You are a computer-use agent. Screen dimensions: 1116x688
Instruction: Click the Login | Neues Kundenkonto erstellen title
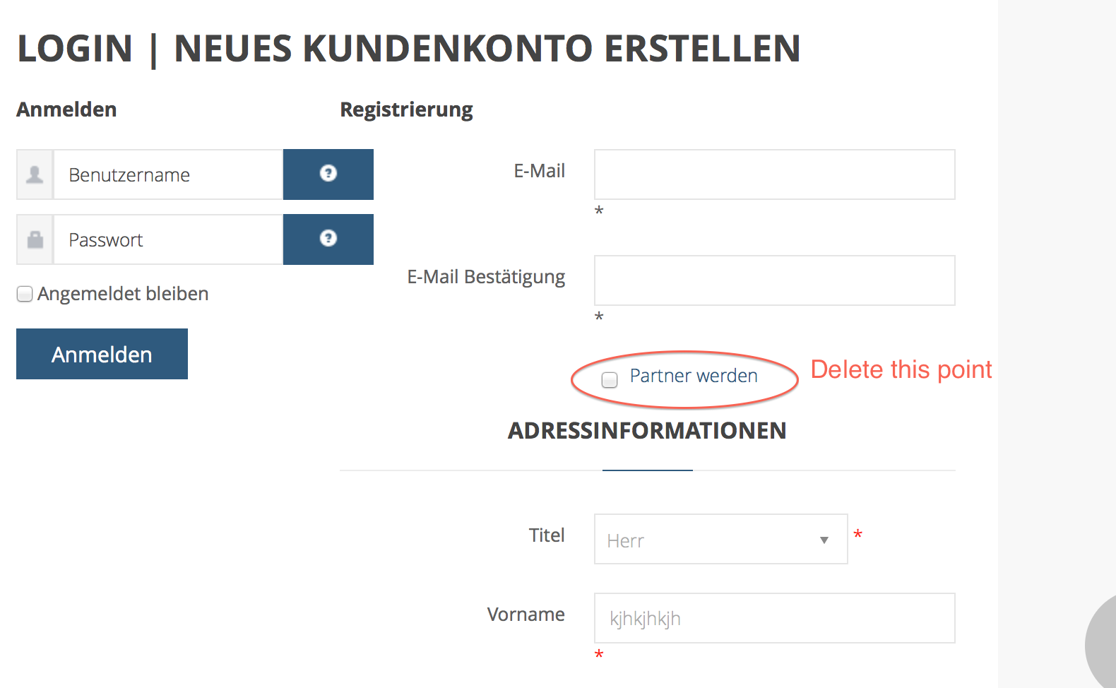[409, 49]
